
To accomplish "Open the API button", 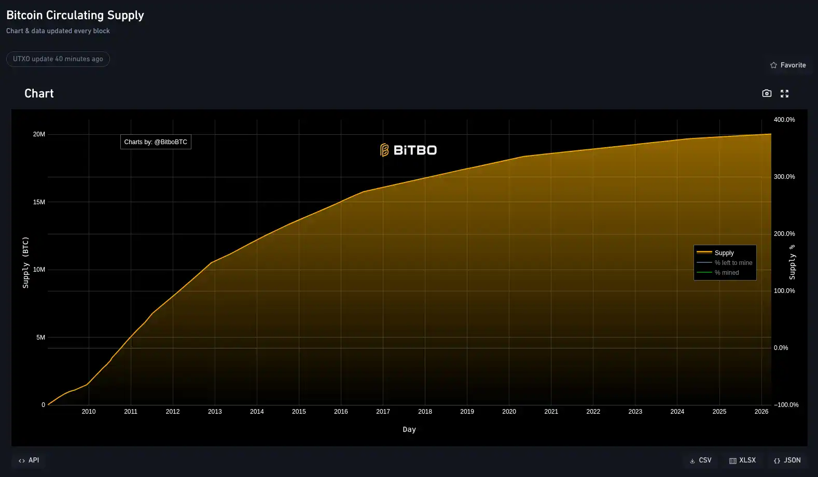I will coord(29,460).
